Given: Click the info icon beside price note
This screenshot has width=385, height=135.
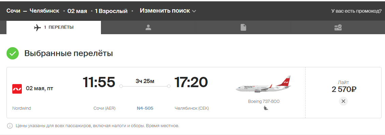Looking at the screenshot, I should [x=10, y=126].
